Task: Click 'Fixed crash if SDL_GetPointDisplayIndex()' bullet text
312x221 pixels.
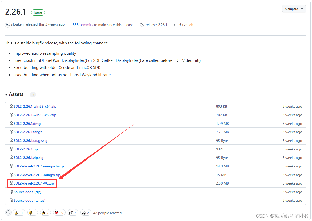Action: pyautogui.click(x=107, y=60)
